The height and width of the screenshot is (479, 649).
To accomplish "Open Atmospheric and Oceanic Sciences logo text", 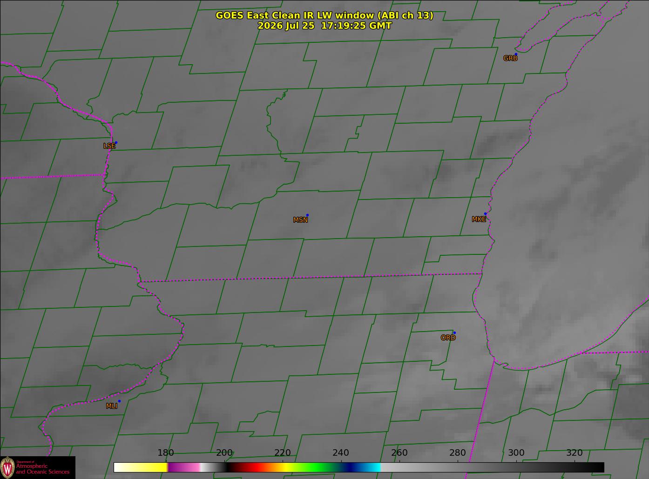I will (43, 468).
